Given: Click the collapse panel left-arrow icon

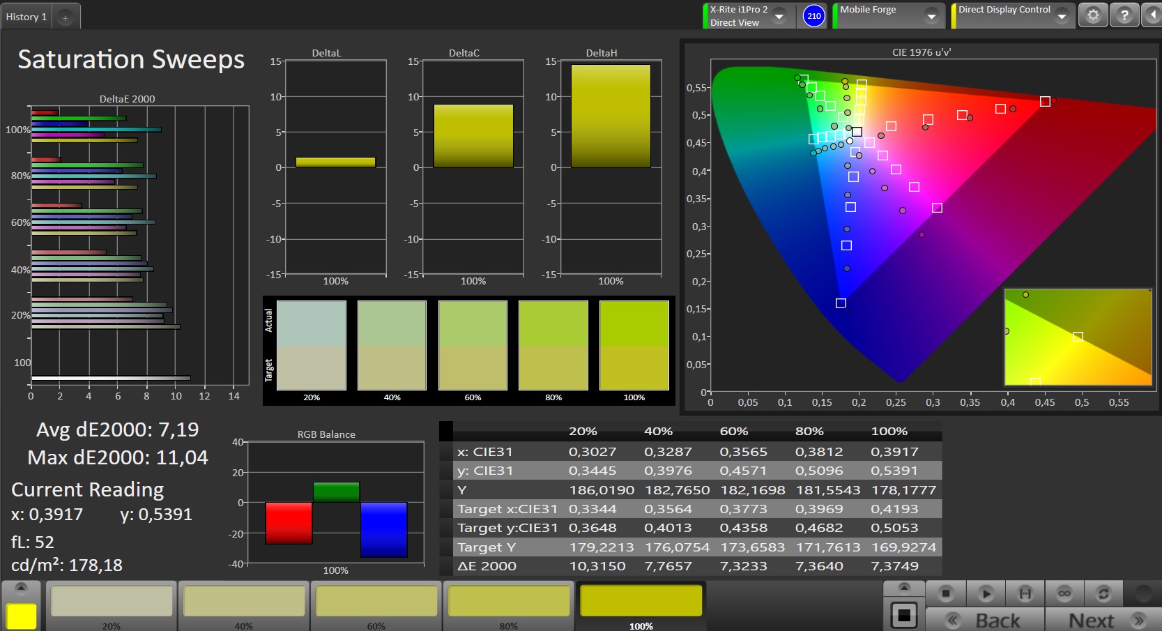Looking at the screenshot, I should pos(1152,15).
